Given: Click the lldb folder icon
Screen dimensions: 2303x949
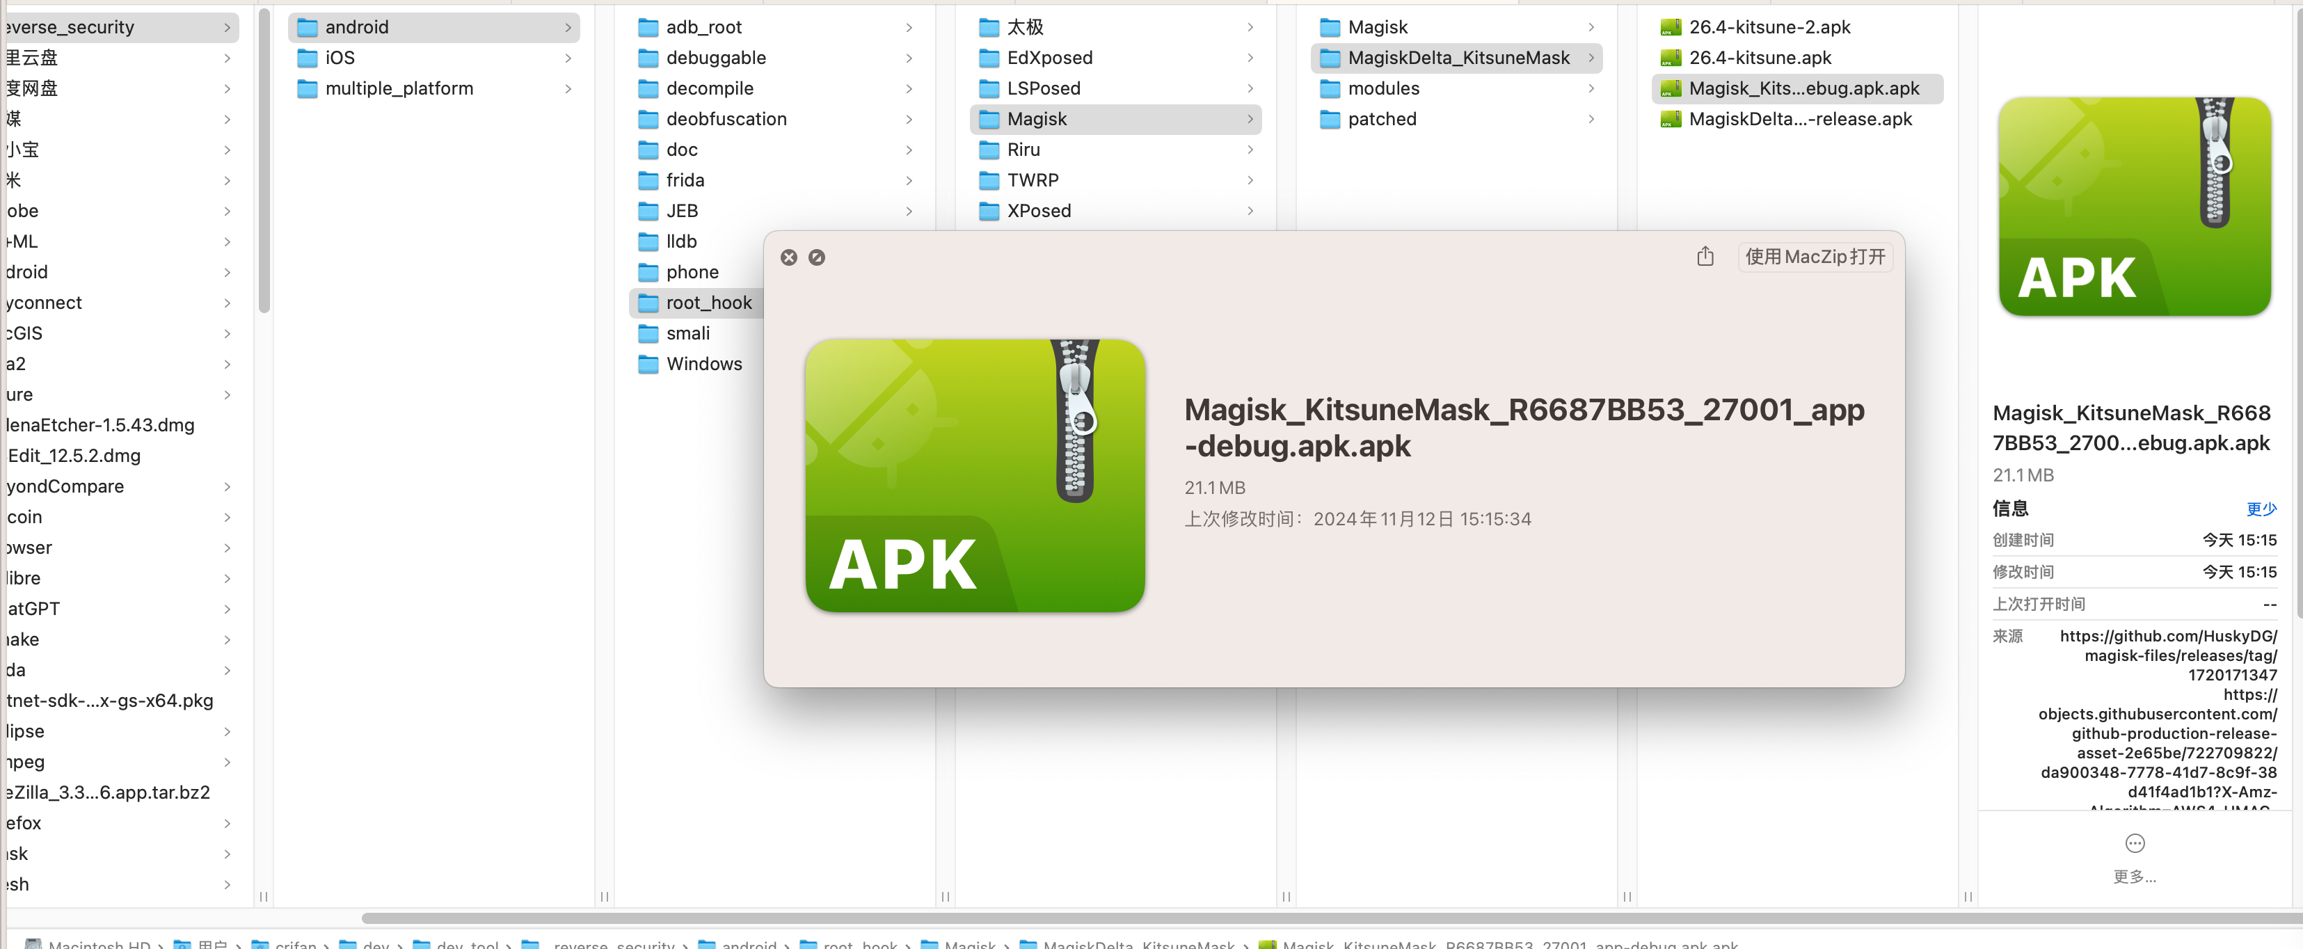Looking at the screenshot, I should (648, 241).
